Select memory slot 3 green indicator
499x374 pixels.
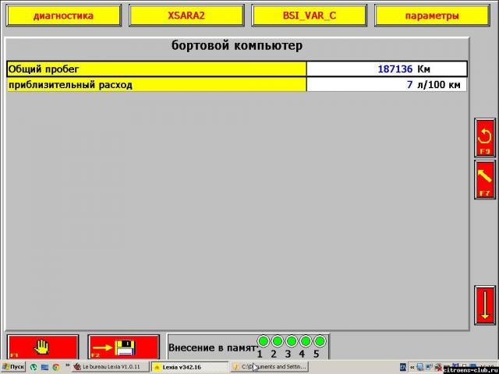click(291, 341)
